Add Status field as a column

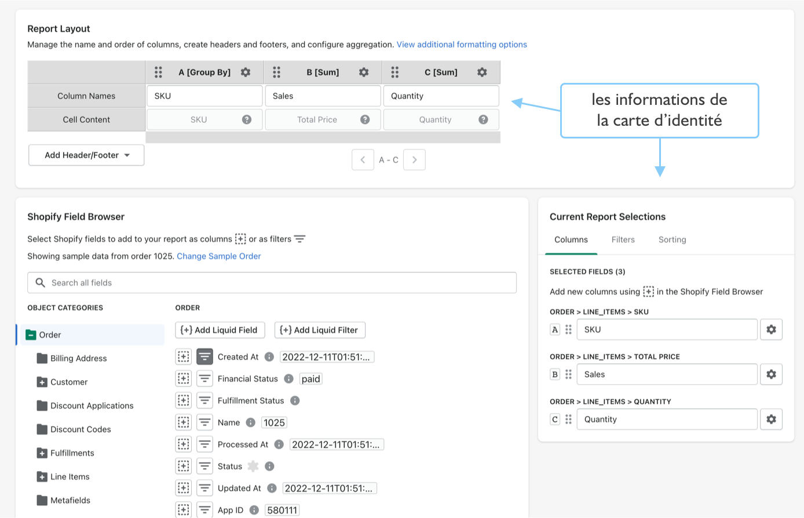[x=184, y=466]
